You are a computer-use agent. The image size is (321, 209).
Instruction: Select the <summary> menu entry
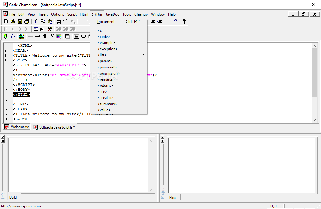pos(119,104)
